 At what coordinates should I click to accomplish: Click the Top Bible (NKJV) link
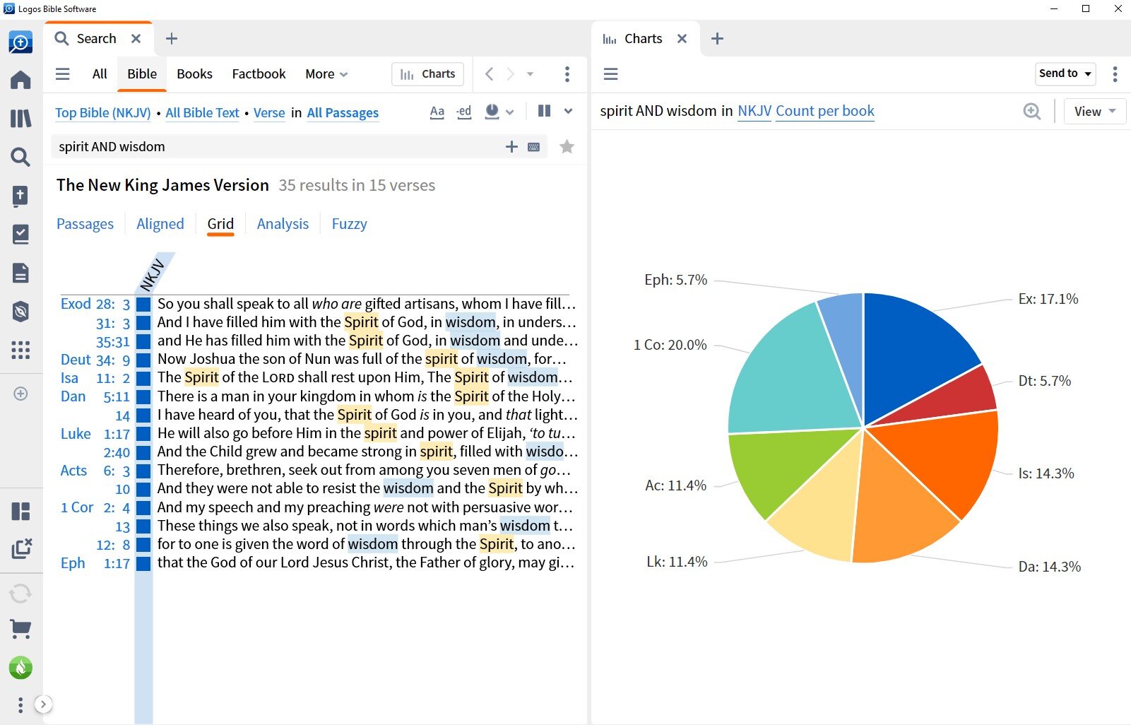tap(103, 113)
